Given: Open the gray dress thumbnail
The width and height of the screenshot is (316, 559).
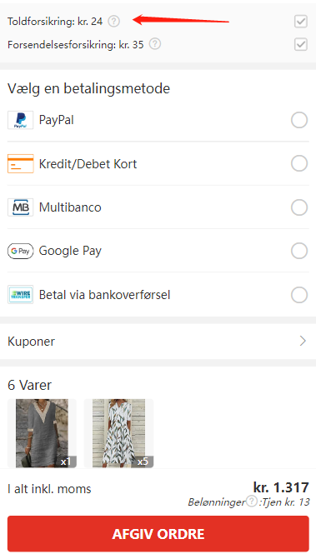Looking at the screenshot, I should 42,433.
